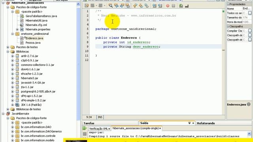Expand the hibernate3.jar node

click(12, 78)
